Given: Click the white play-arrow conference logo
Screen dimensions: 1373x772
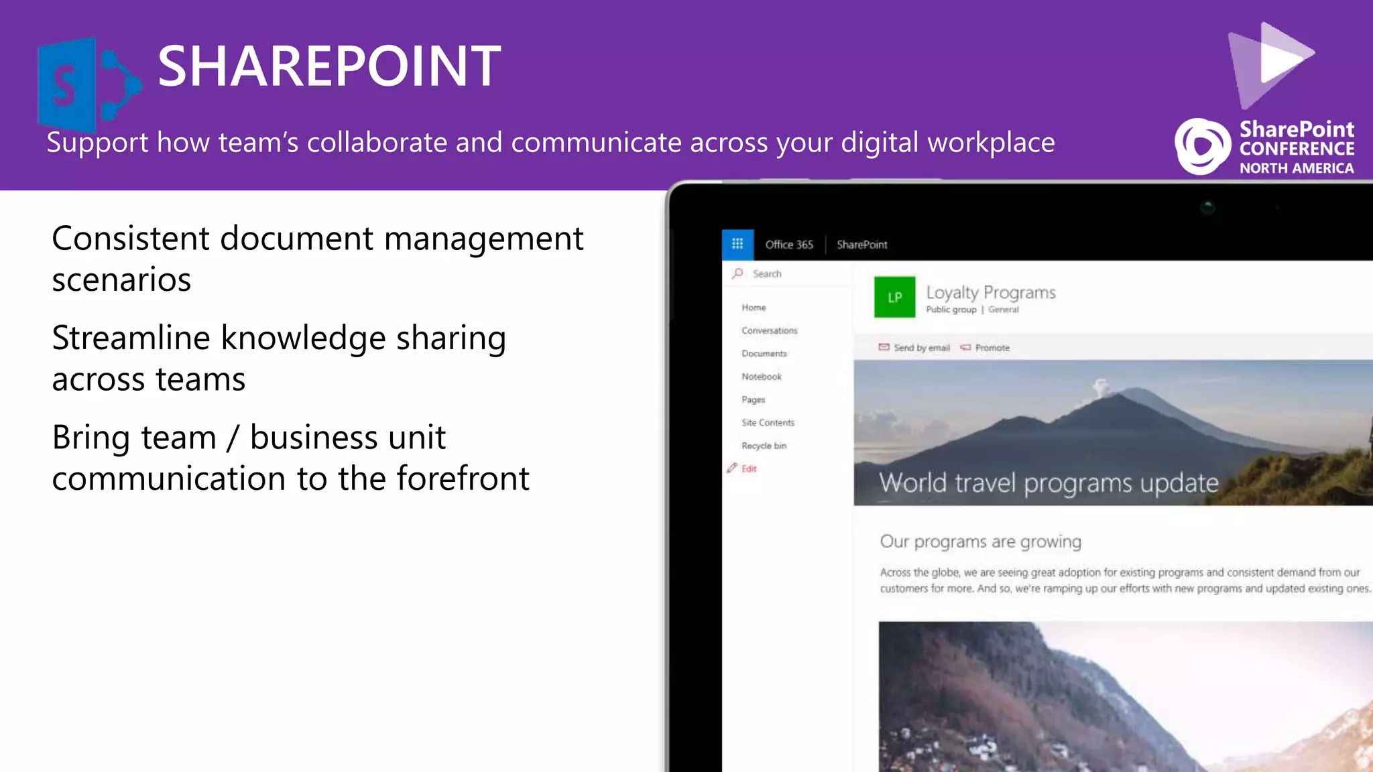Looking at the screenshot, I should pyautogui.click(x=1271, y=65).
